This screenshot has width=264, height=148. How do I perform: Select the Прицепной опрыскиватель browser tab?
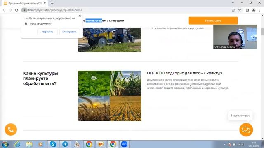(x=25, y=3)
